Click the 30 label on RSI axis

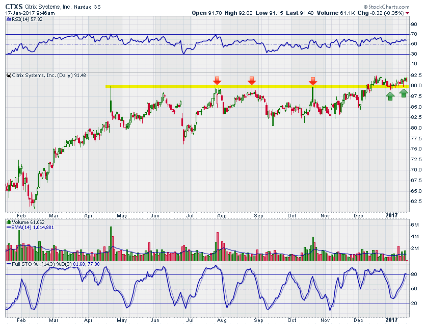click(414, 54)
